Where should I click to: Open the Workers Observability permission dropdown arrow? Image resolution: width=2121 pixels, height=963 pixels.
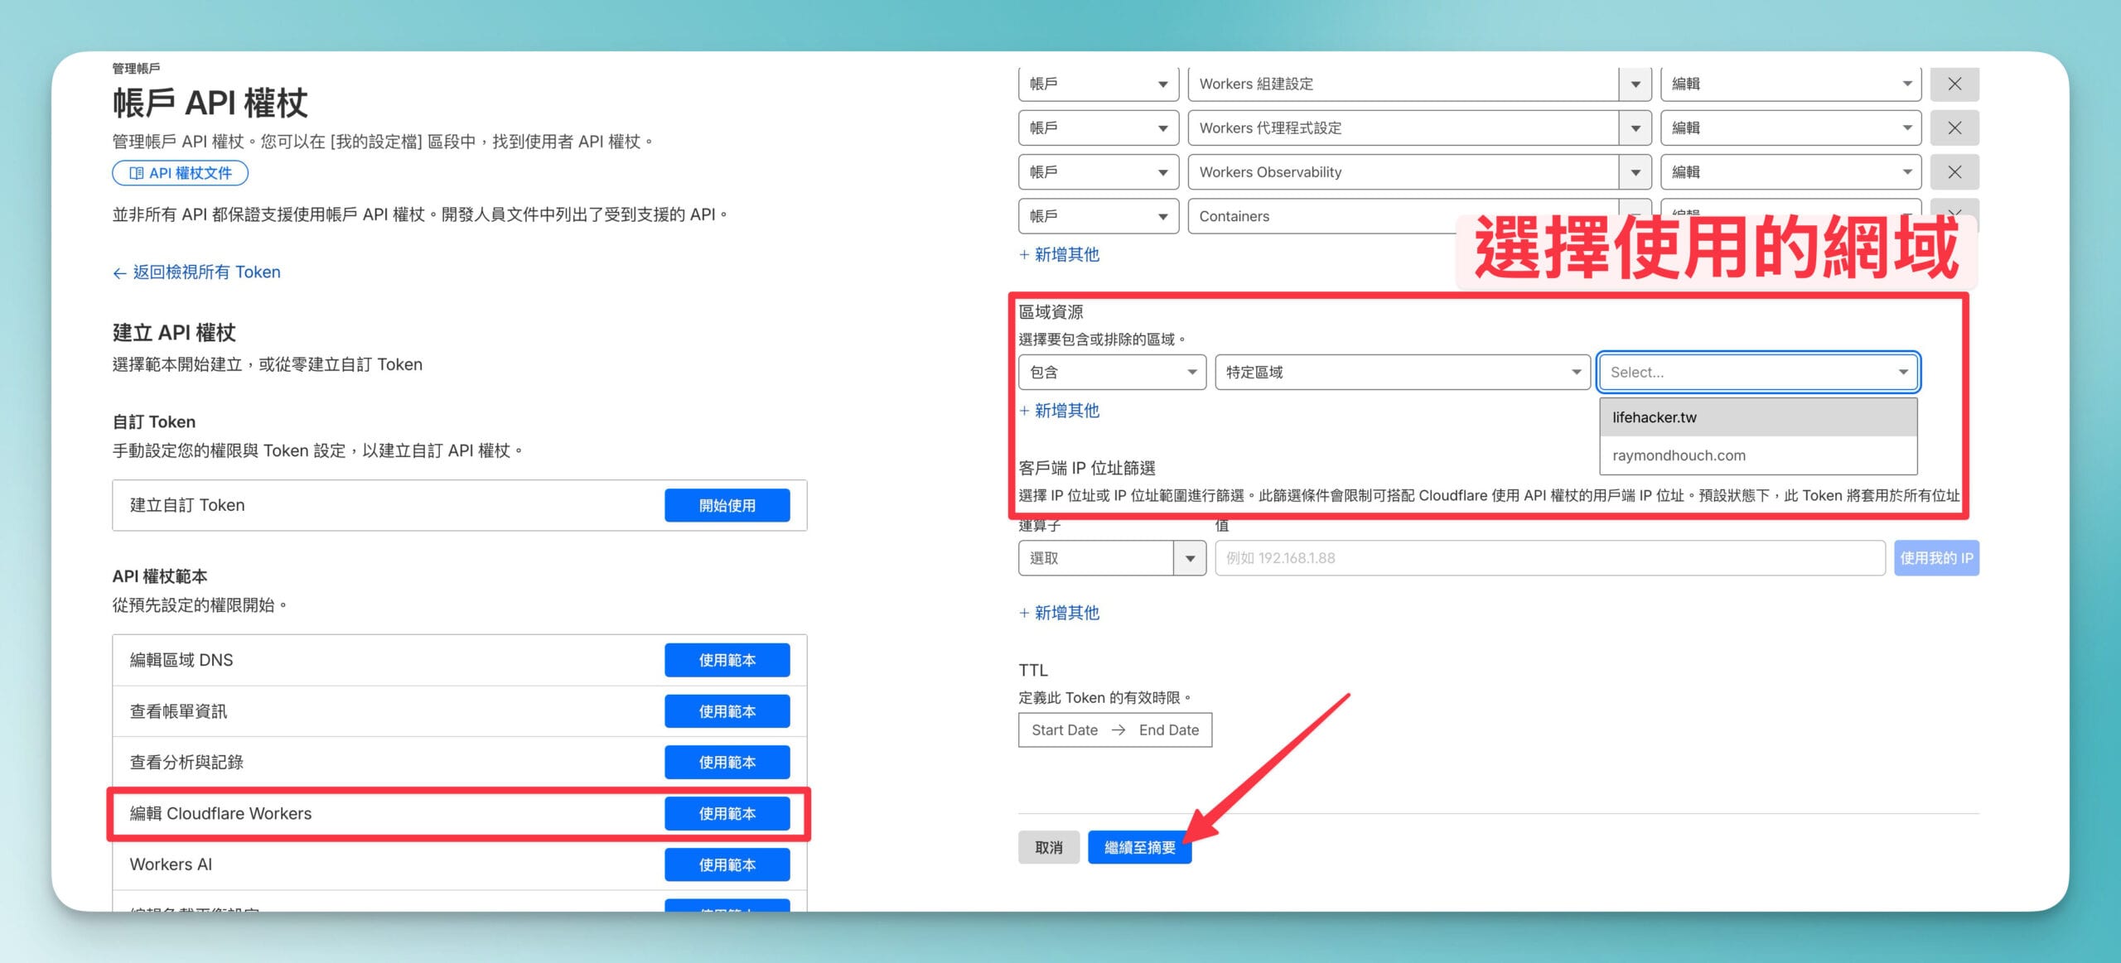tap(1635, 172)
